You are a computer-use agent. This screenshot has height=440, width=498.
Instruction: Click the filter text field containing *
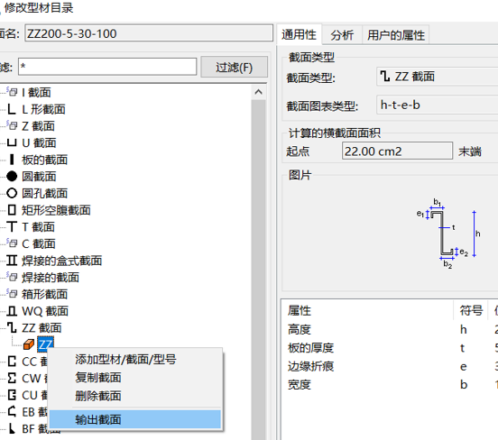click(x=107, y=67)
